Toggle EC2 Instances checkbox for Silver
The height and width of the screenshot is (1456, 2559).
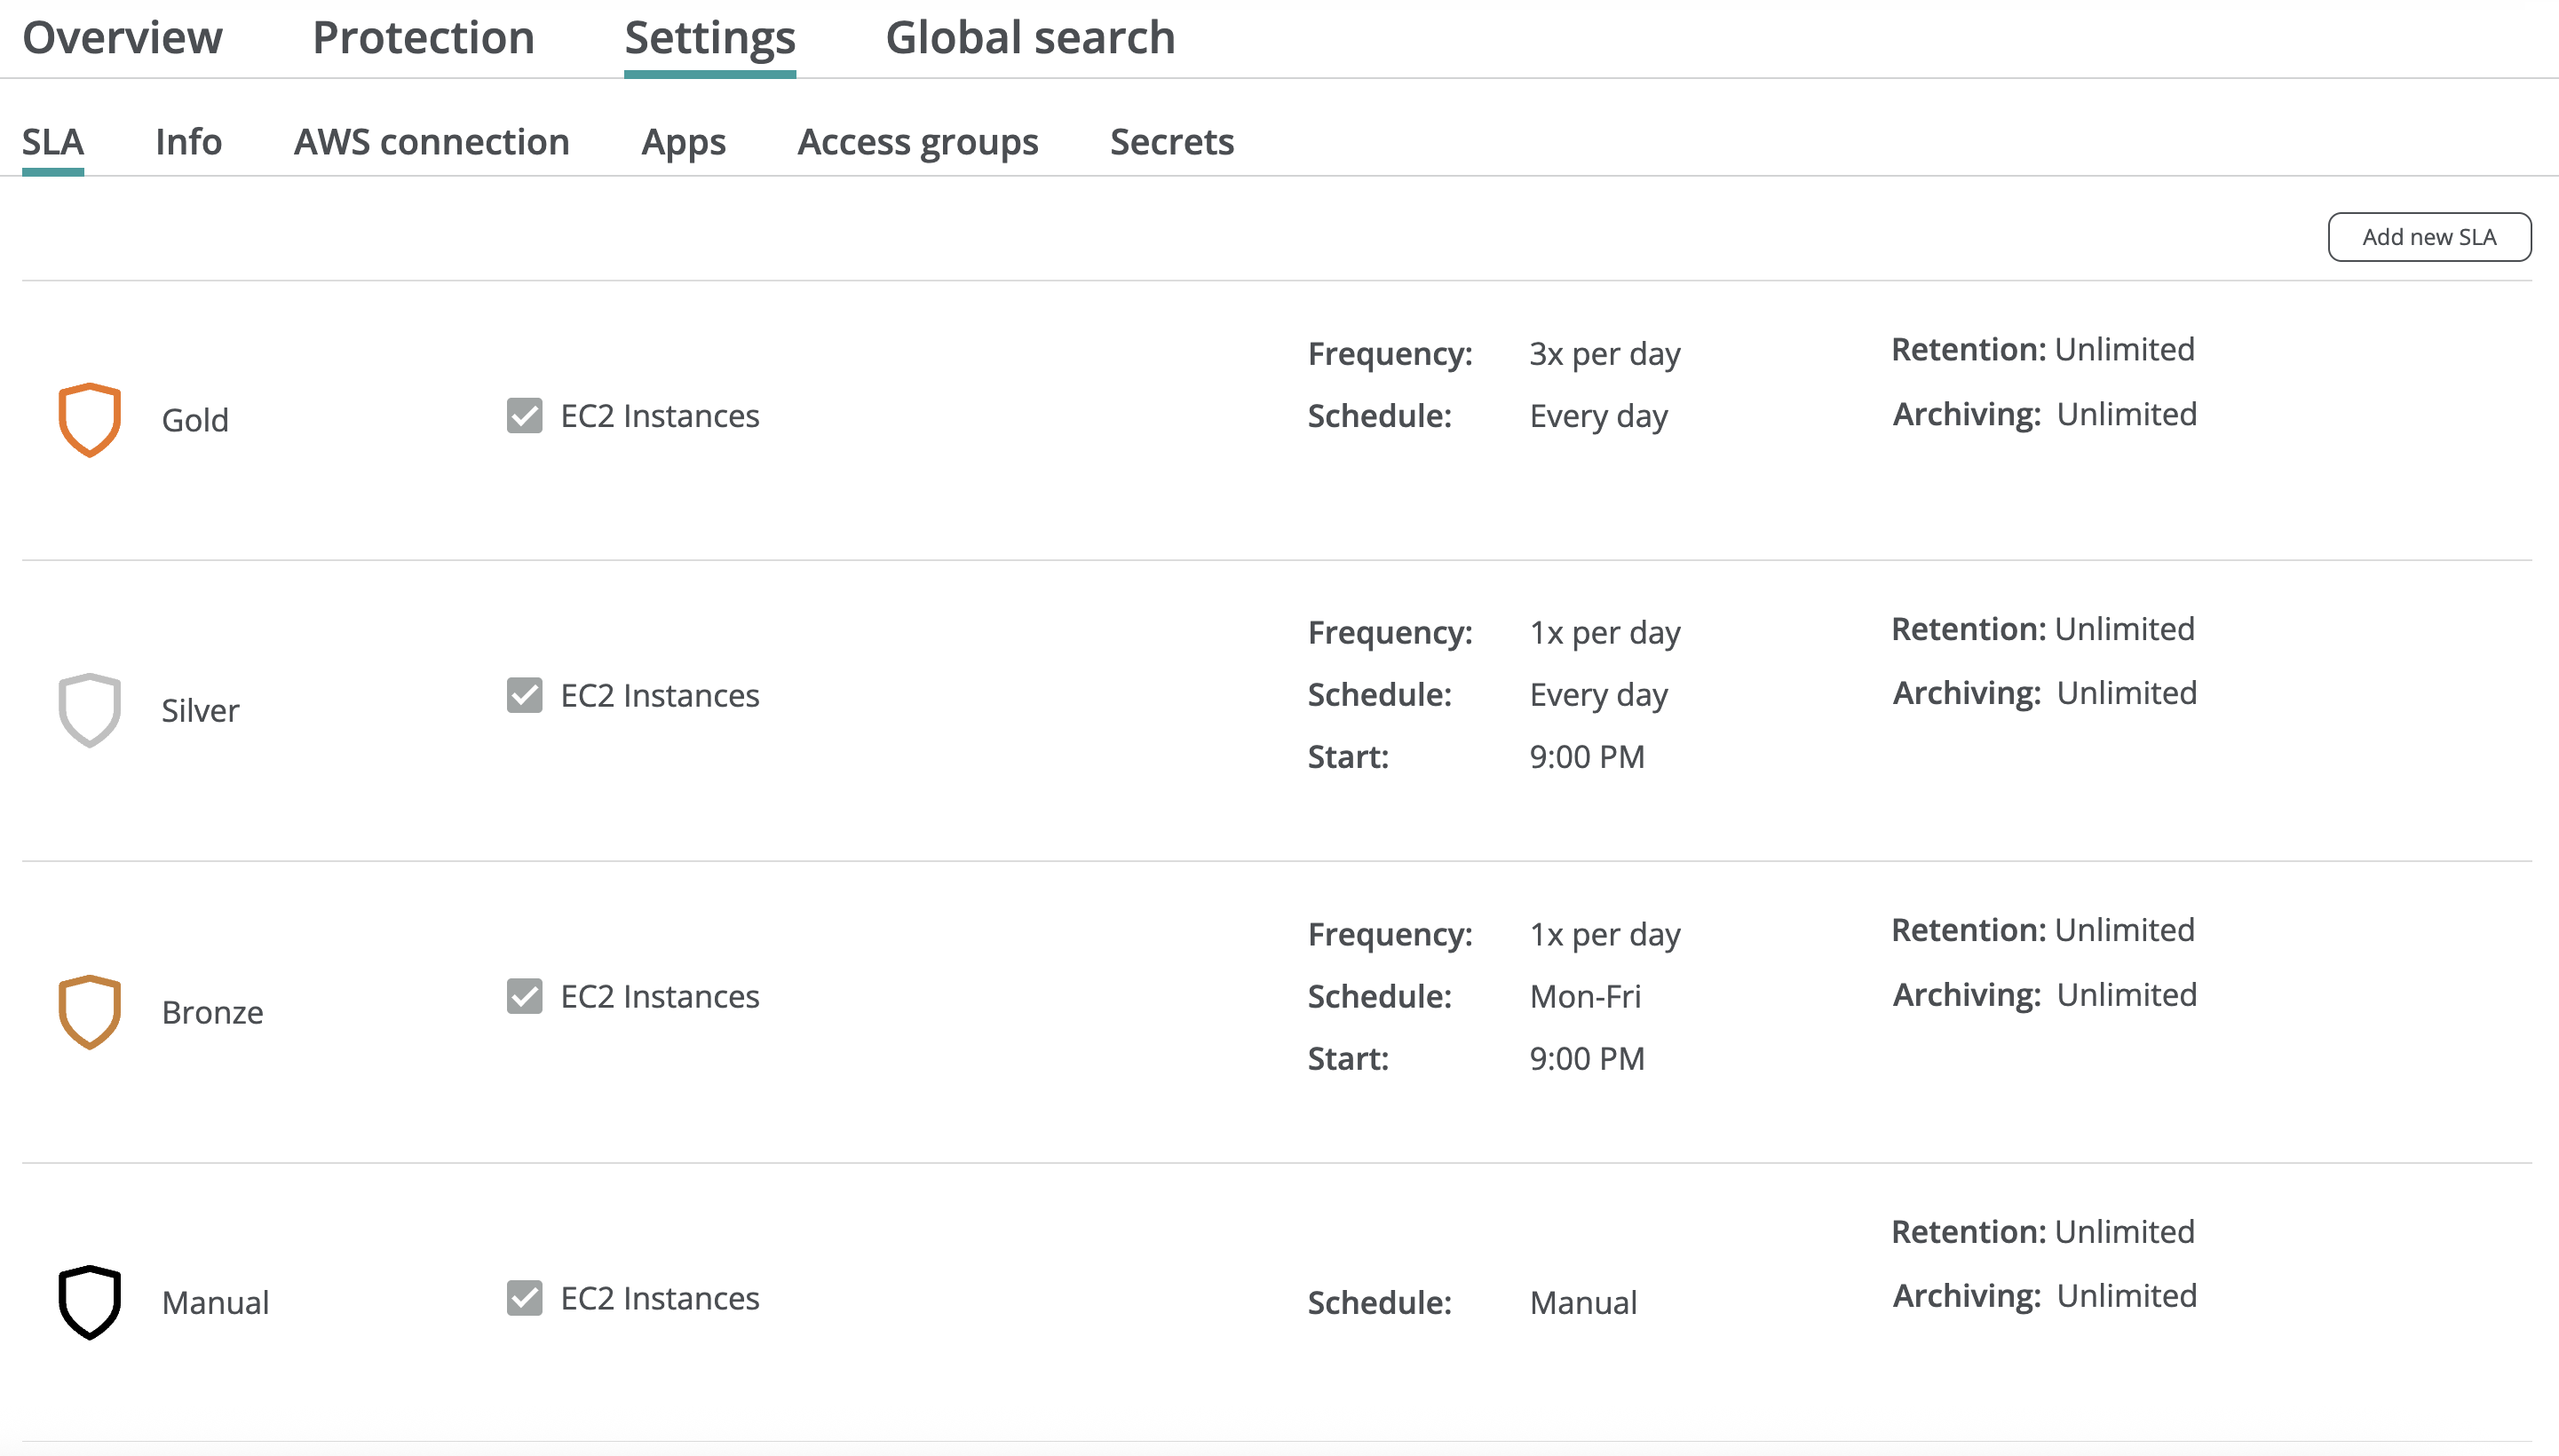524,695
